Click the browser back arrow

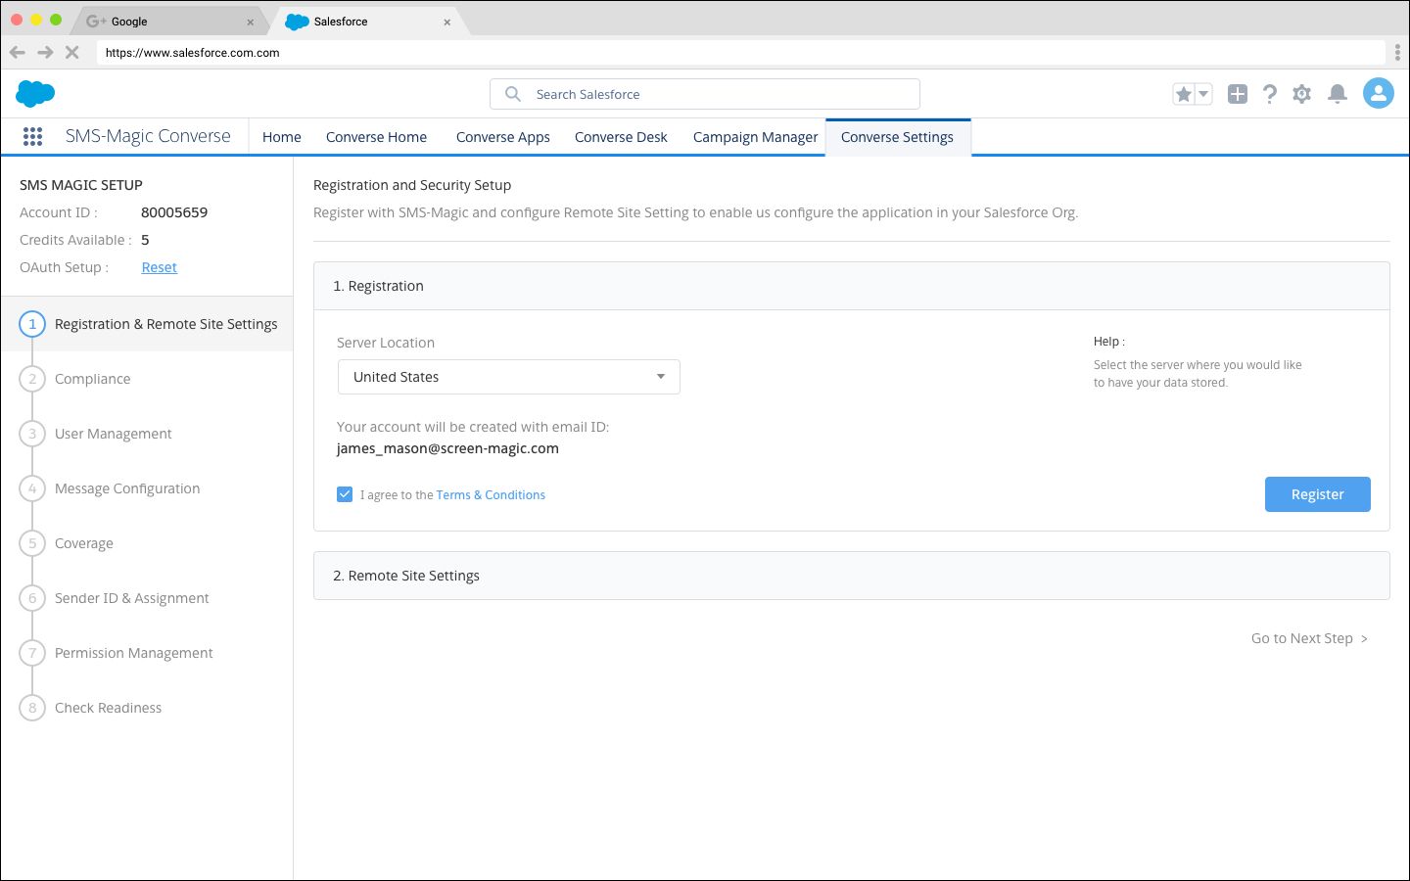click(x=18, y=52)
